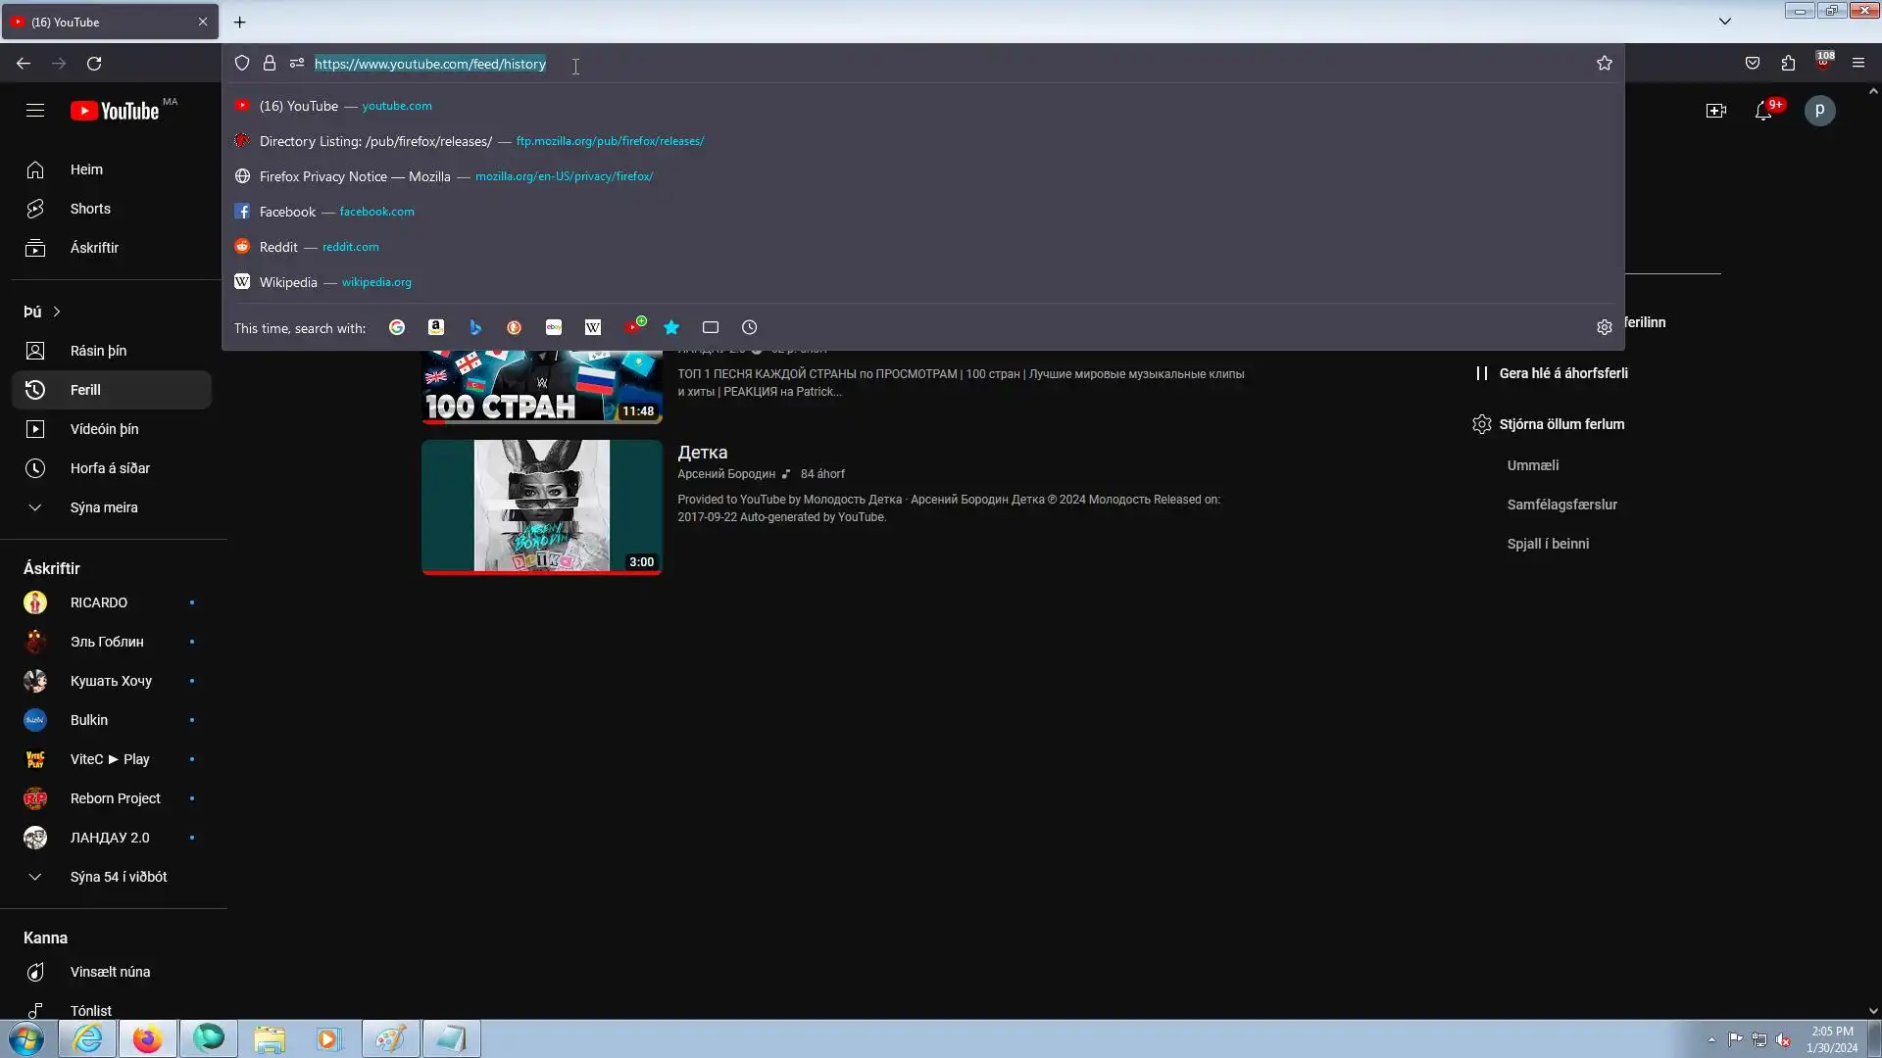The width and height of the screenshot is (1882, 1058).
Task: Open the YouTube notifications bell
Action: (1763, 111)
